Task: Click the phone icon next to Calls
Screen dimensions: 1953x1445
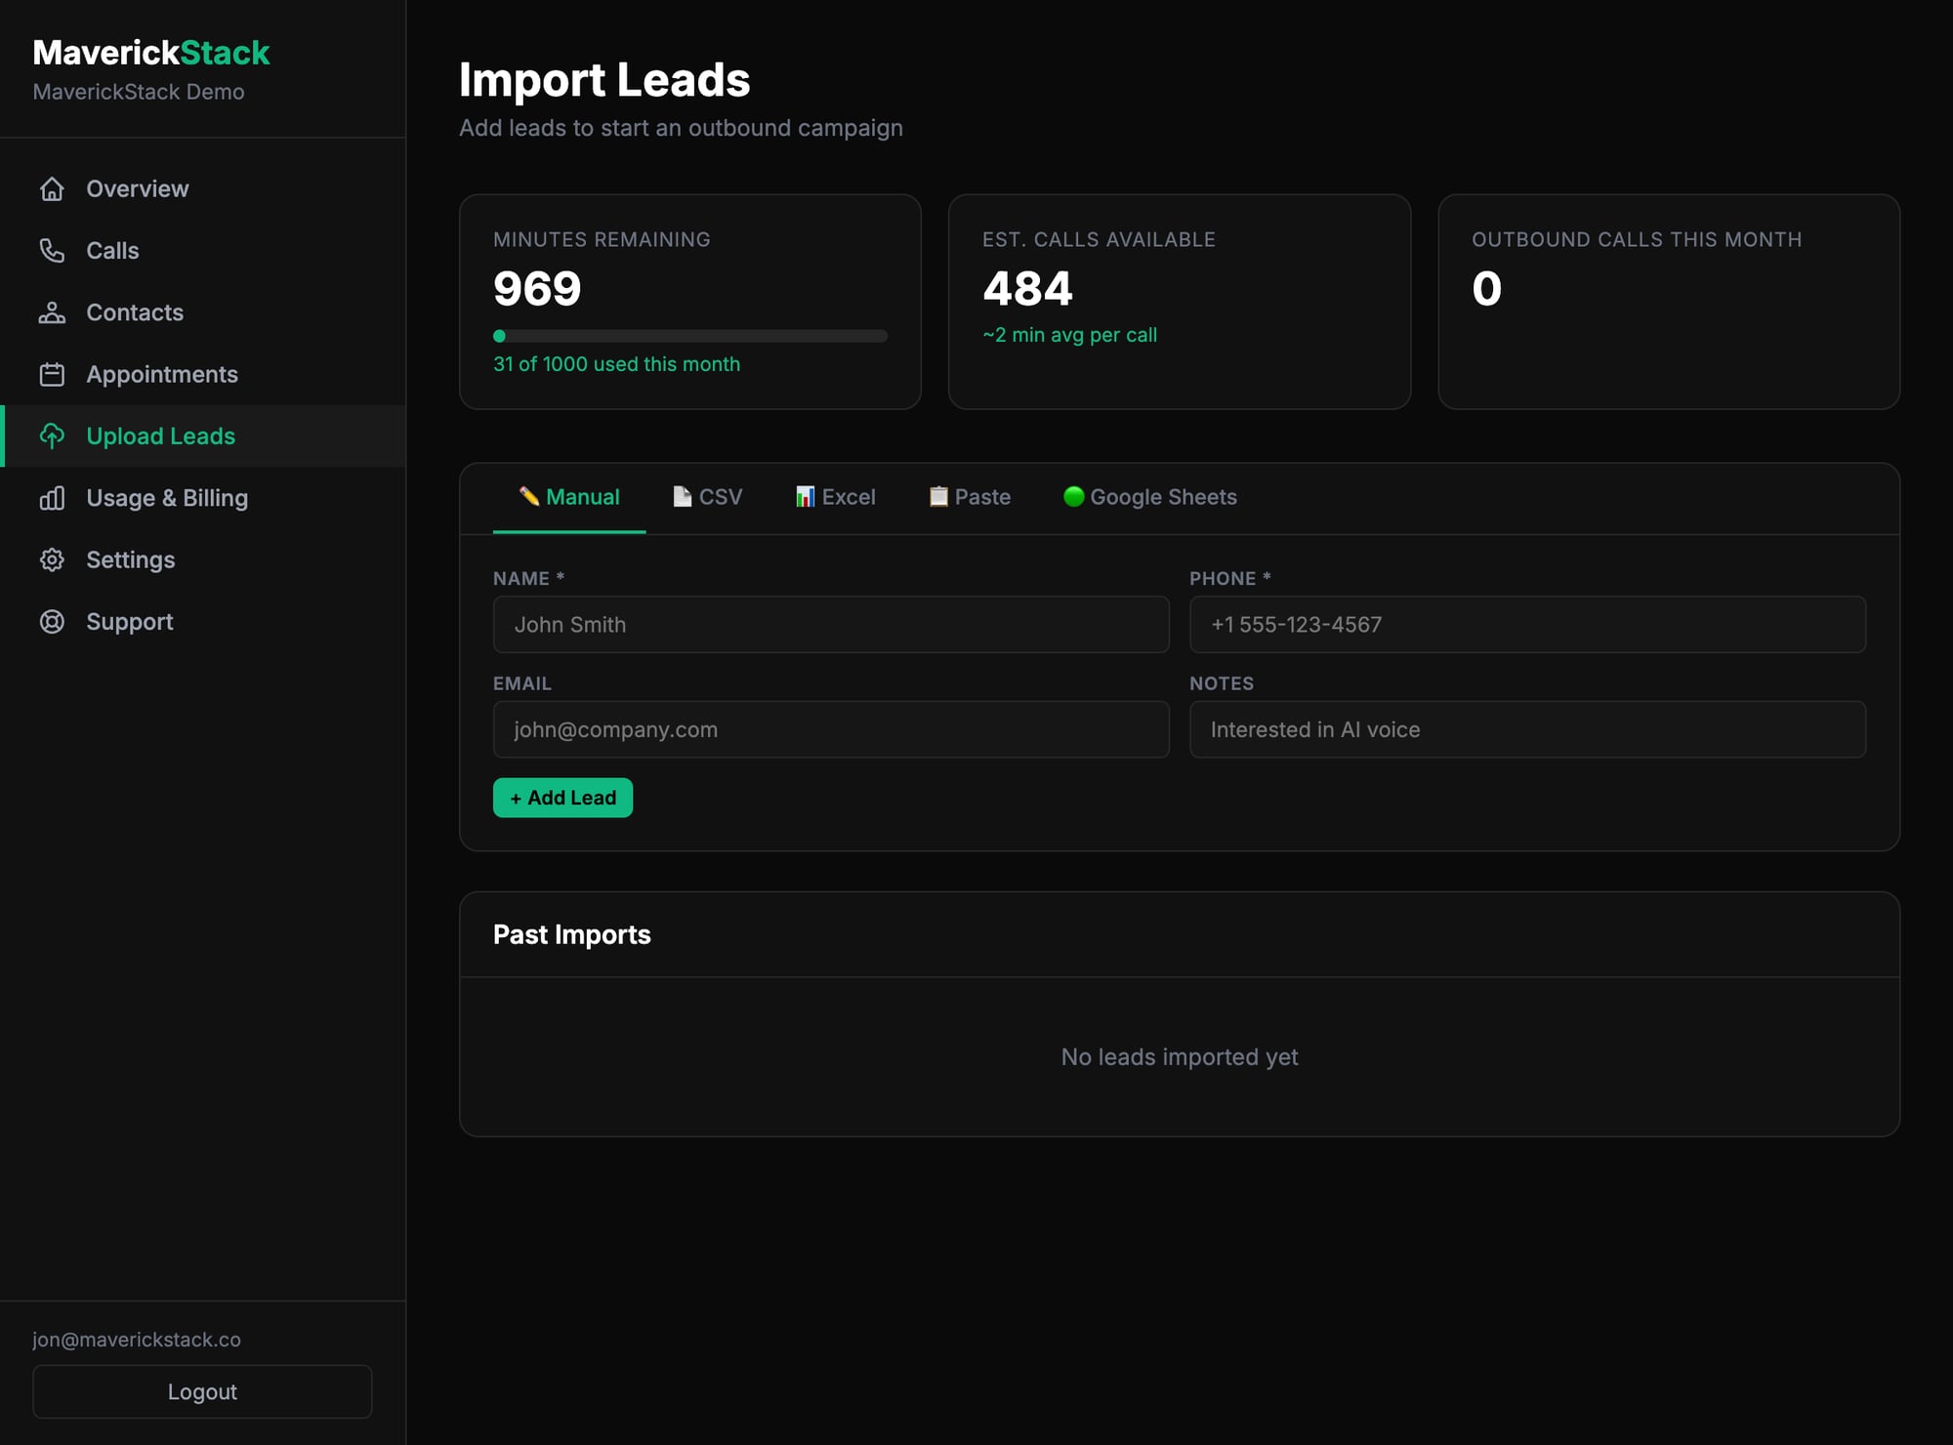Action: click(x=52, y=250)
